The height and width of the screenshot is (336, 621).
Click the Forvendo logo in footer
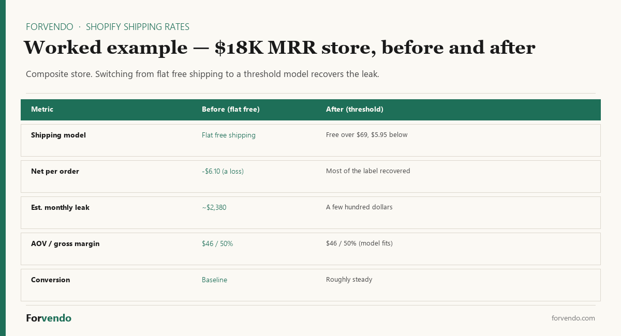(49, 318)
